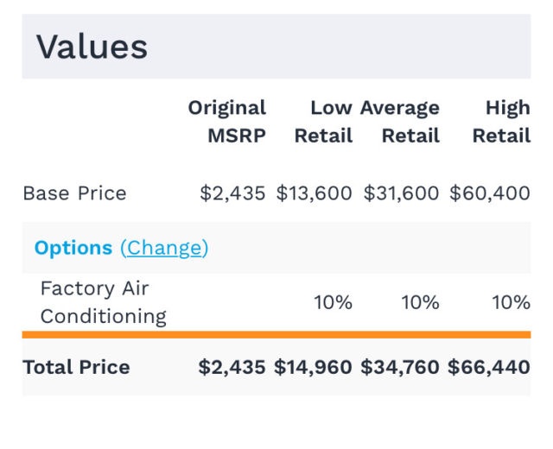Click the high retail 10% adjustment
Image resolution: width=553 pixels, height=449 pixels.
click(511, 303)
